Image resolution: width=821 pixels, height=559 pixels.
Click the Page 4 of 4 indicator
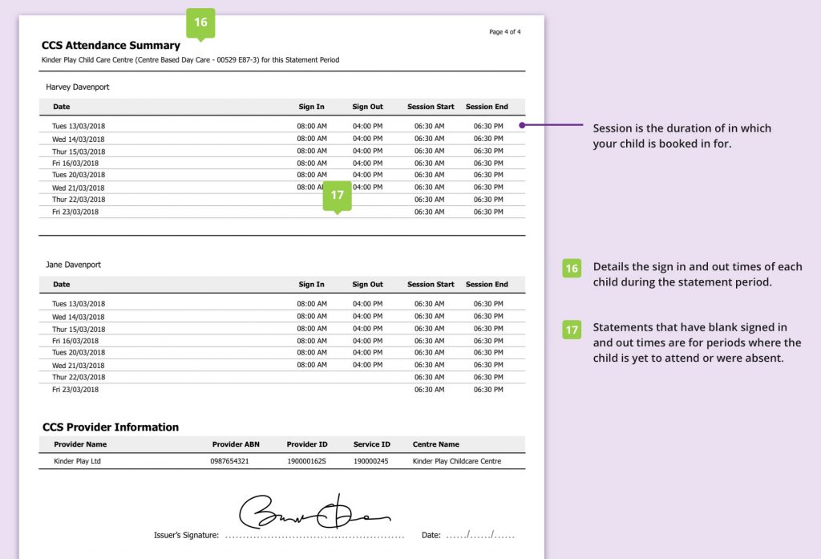pyautogui.click(x=504, y=32)
